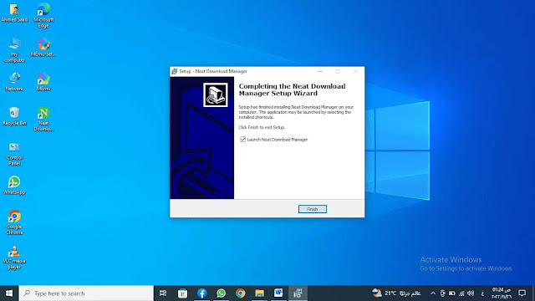Open the taskbar clock and date

pos(502,293)
